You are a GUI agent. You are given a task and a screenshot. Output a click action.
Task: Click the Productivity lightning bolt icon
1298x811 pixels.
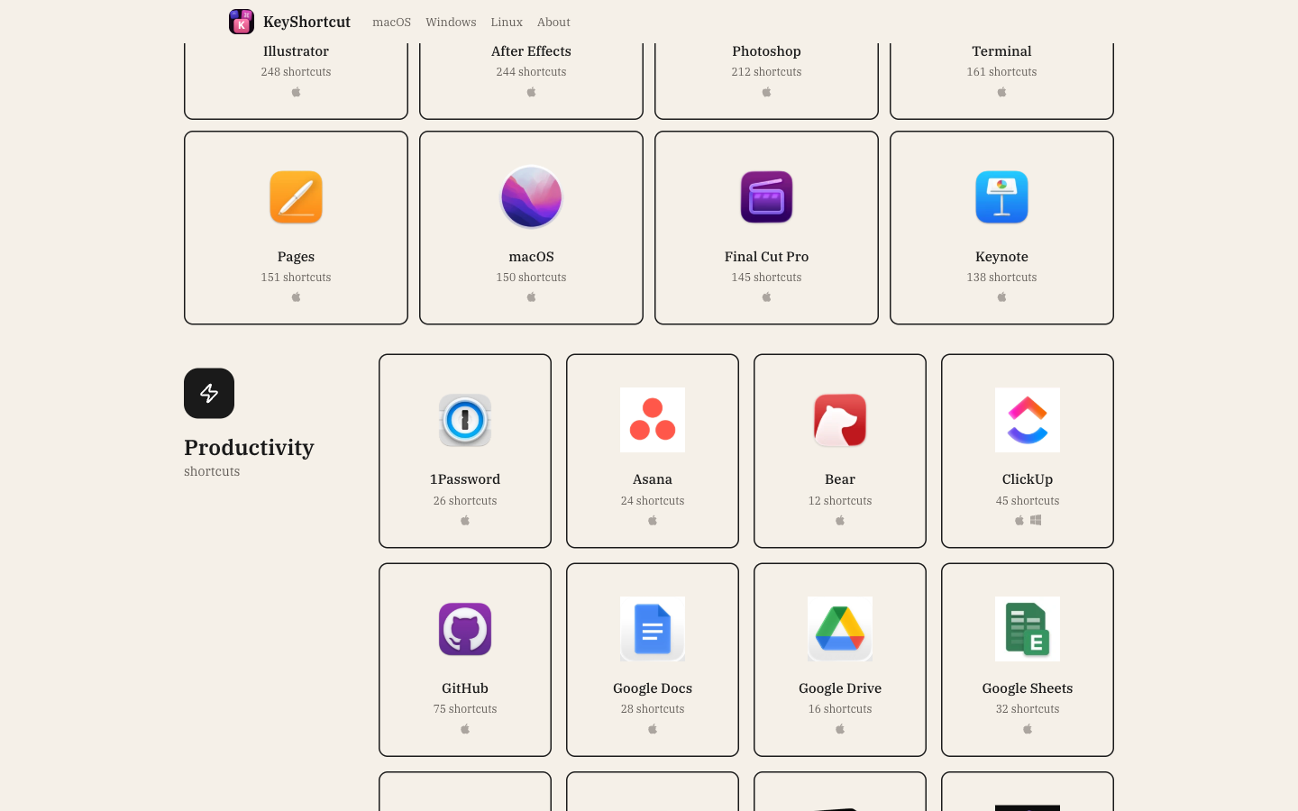click(x=209, y=393)
